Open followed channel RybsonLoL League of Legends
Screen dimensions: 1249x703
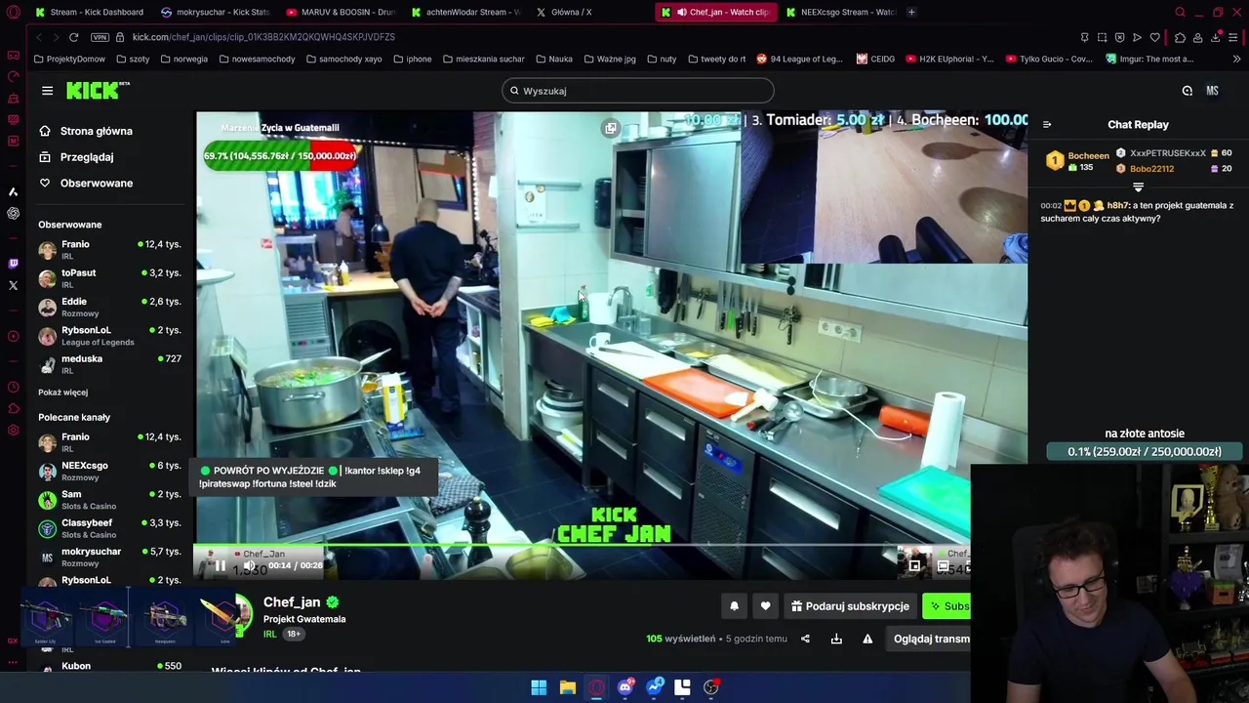(109, 336)
